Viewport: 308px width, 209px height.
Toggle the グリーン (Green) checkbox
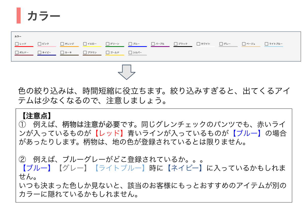click(x=108, y=44)
